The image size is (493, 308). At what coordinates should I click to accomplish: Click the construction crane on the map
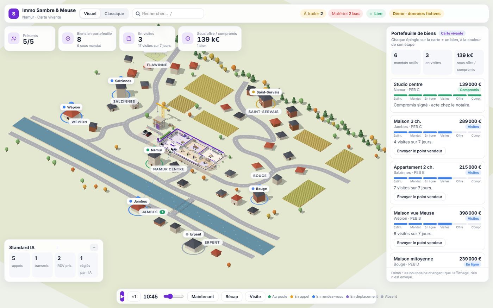163,110
